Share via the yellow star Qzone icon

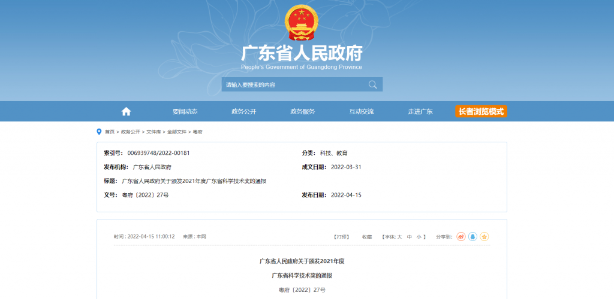pyautogui.click(x=484, y=237)
